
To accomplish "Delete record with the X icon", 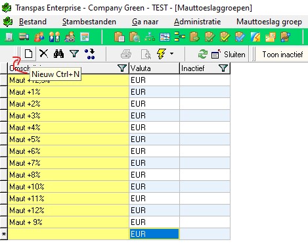I will 44,53.
